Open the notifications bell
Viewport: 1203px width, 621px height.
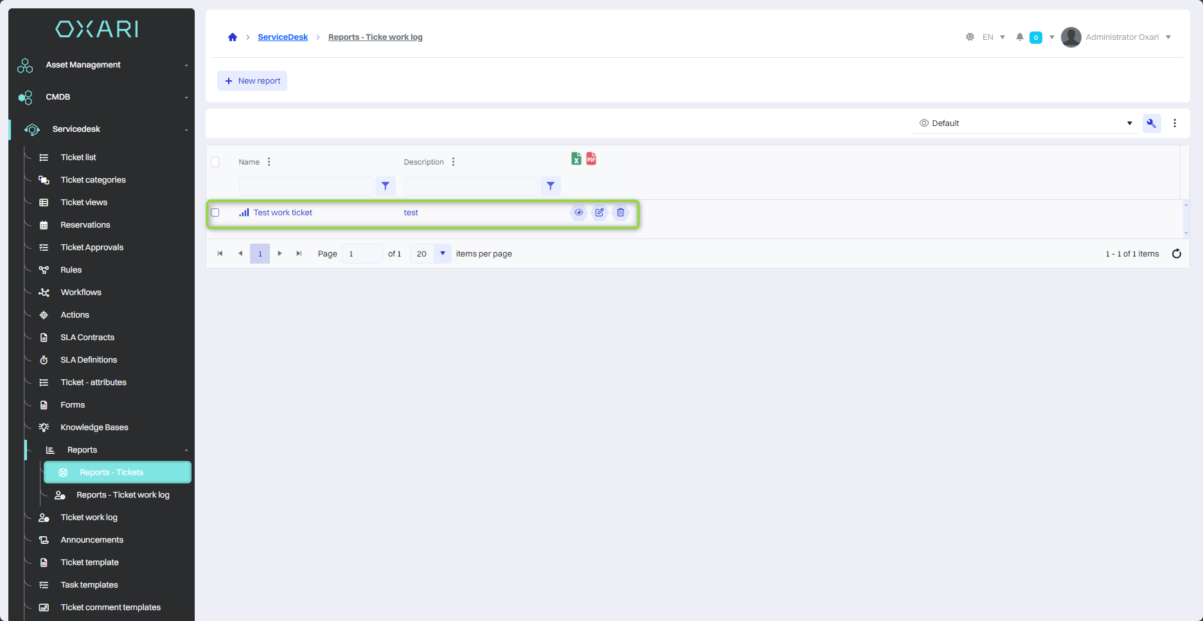pos(1019,37)
